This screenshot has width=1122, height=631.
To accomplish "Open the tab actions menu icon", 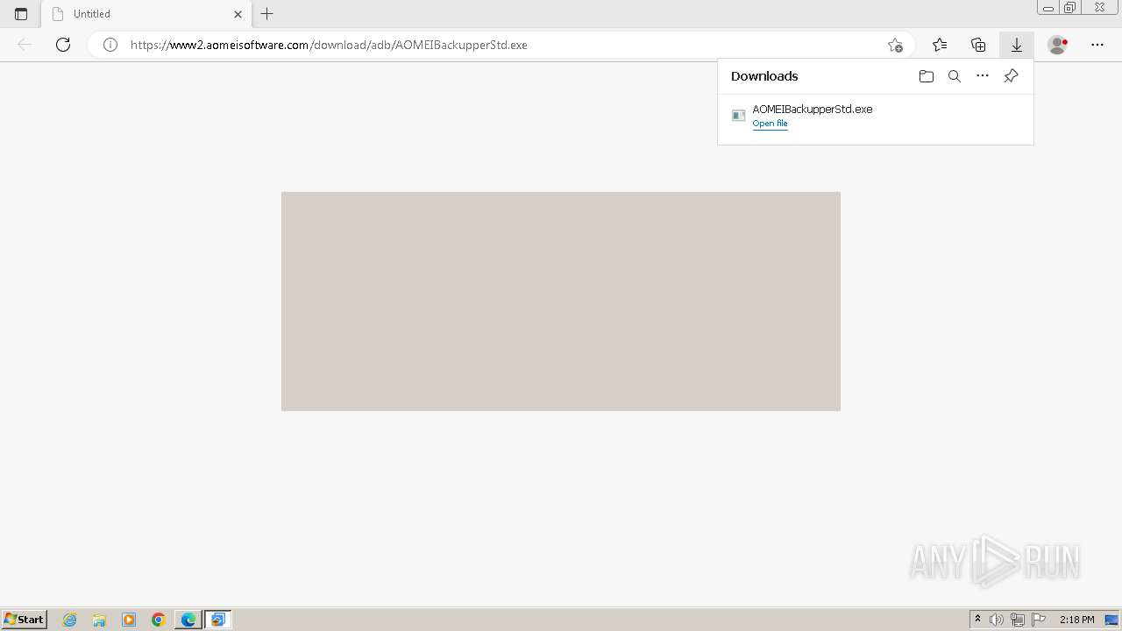I will tap(21, 14).
